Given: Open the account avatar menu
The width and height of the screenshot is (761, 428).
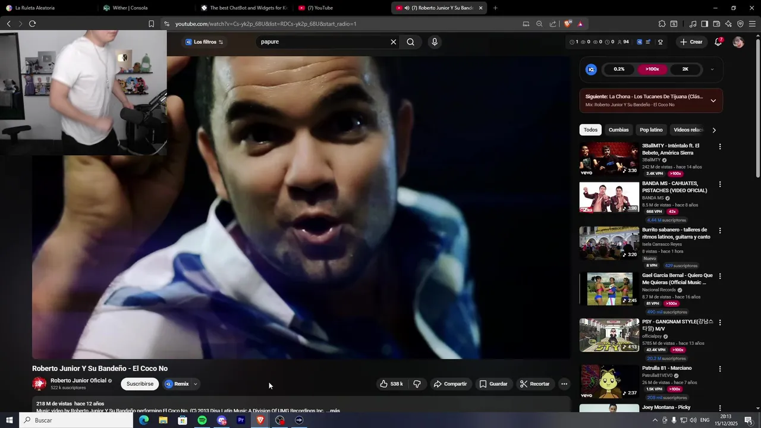Looking at the screenshot, I should pos(738,42).
